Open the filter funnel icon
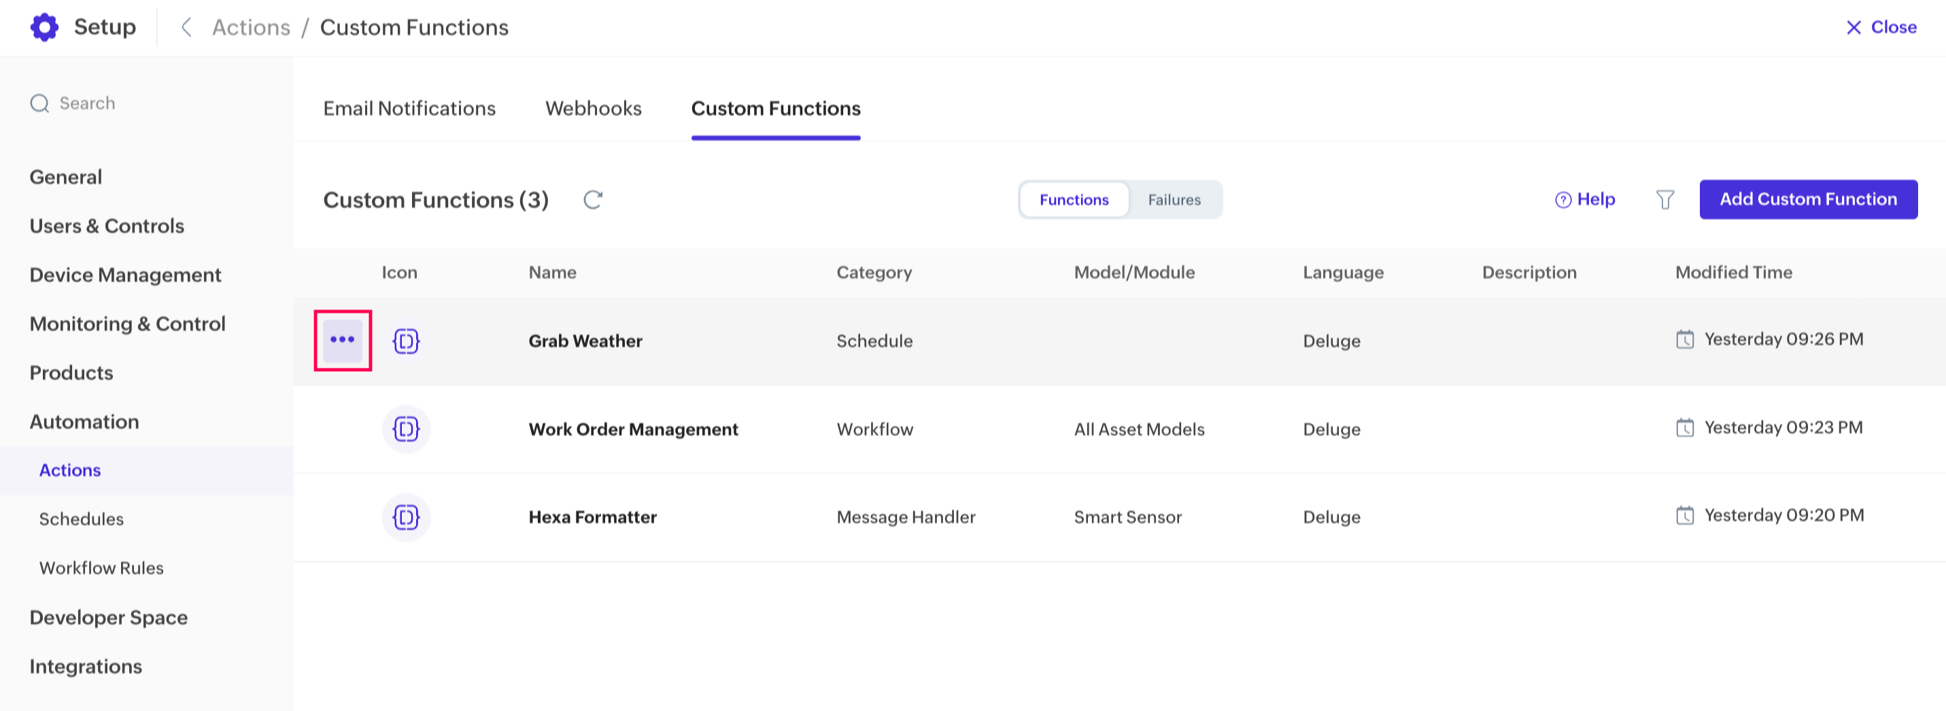The height and width of the screenshot is (711, 1946). point(1665,199)
